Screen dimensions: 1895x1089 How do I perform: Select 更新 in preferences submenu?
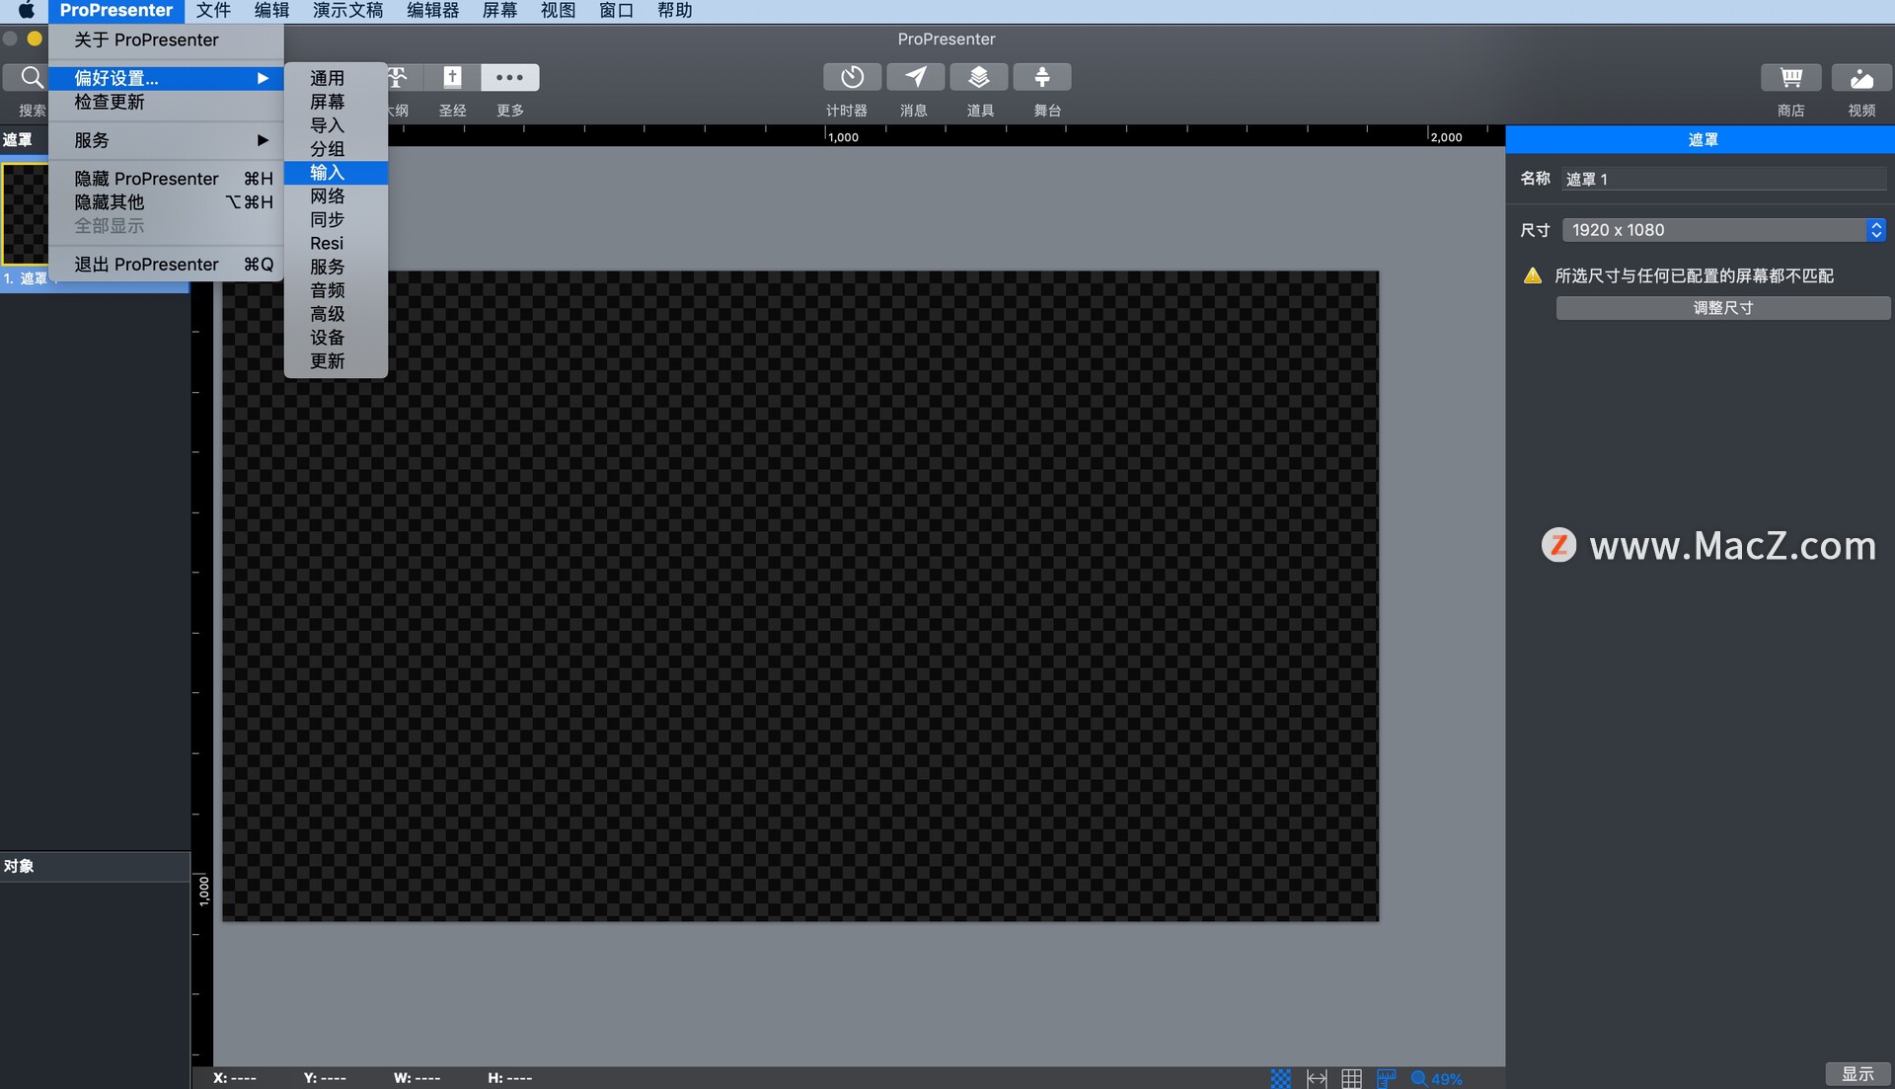pyautogui.click(x=336, y=361)
